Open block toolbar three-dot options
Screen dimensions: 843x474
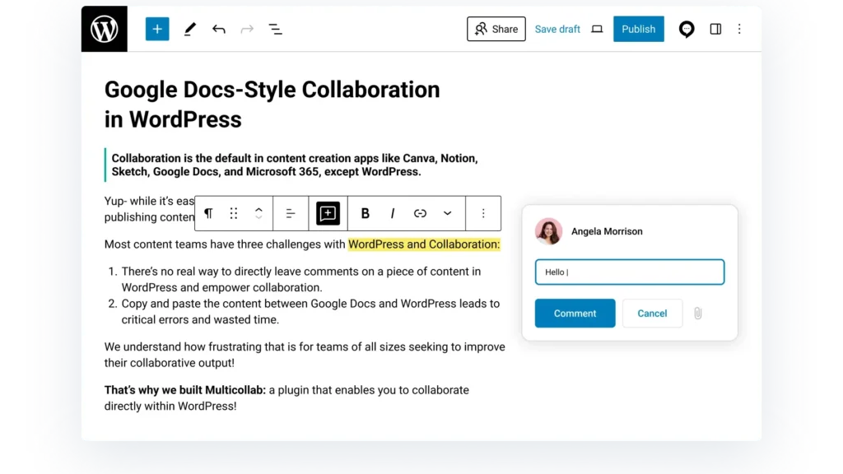pos(483,213)
